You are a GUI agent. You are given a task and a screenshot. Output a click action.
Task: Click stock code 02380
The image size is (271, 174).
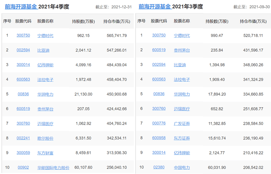159,167
